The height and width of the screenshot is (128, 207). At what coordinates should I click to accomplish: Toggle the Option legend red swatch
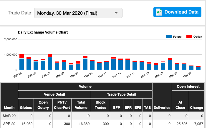tap(189, 37)
